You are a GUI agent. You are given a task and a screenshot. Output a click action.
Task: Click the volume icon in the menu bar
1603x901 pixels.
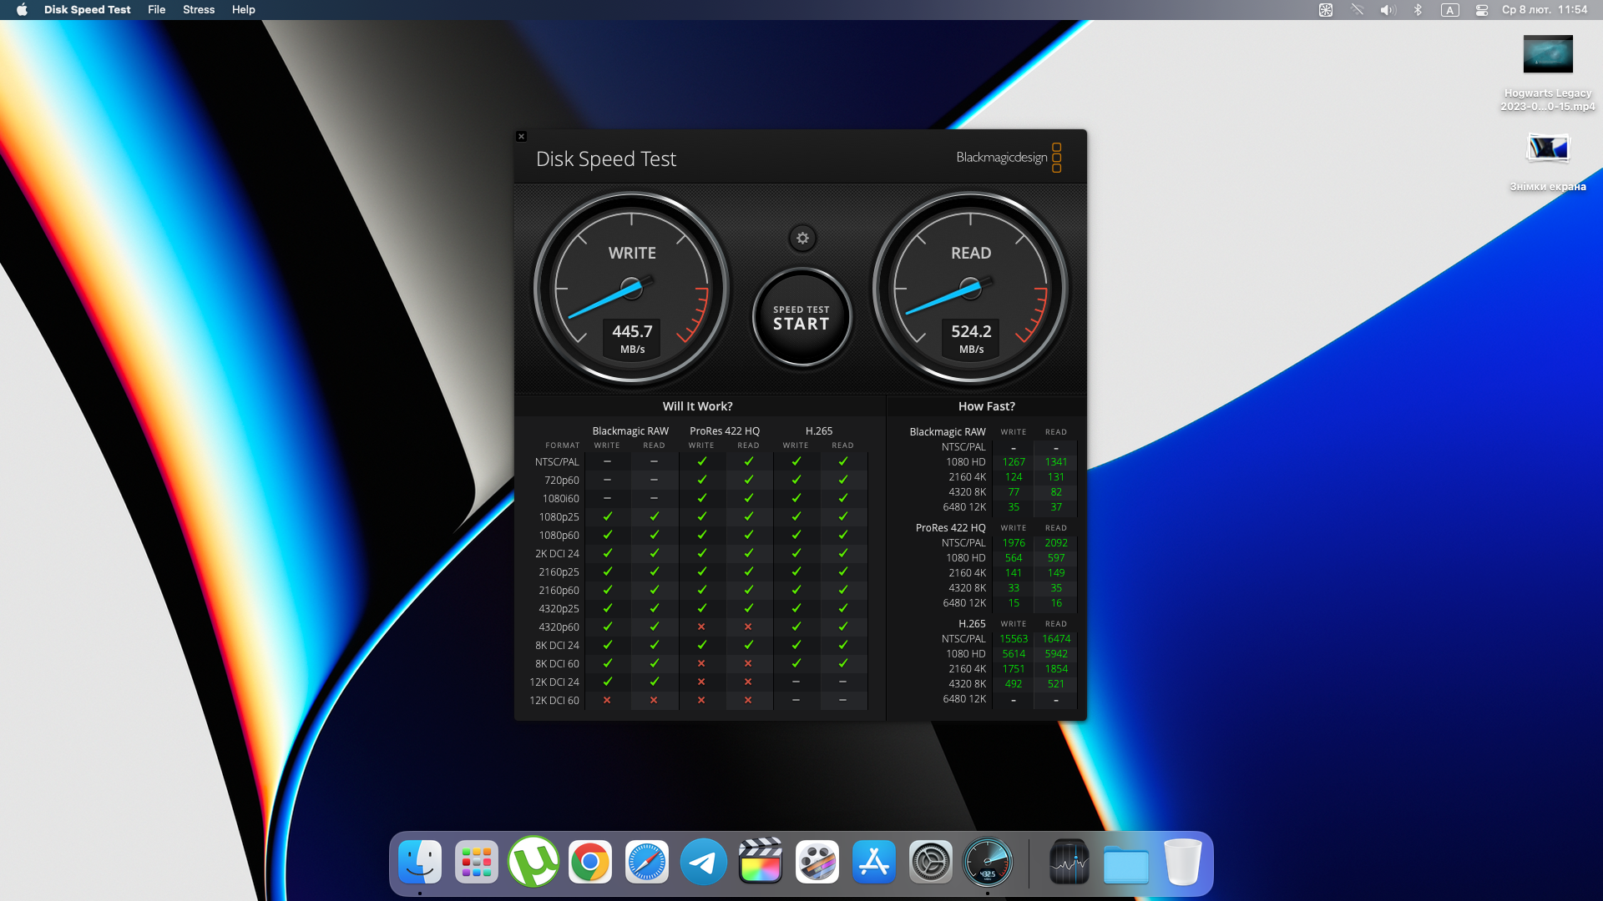(1388, 10)
